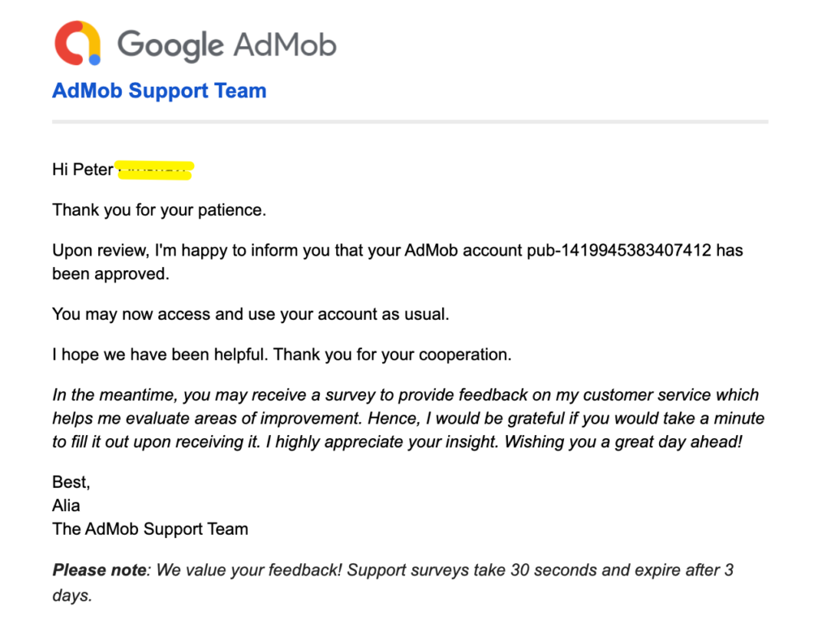Click the Google AdMob logo icon

coord(77,43)
